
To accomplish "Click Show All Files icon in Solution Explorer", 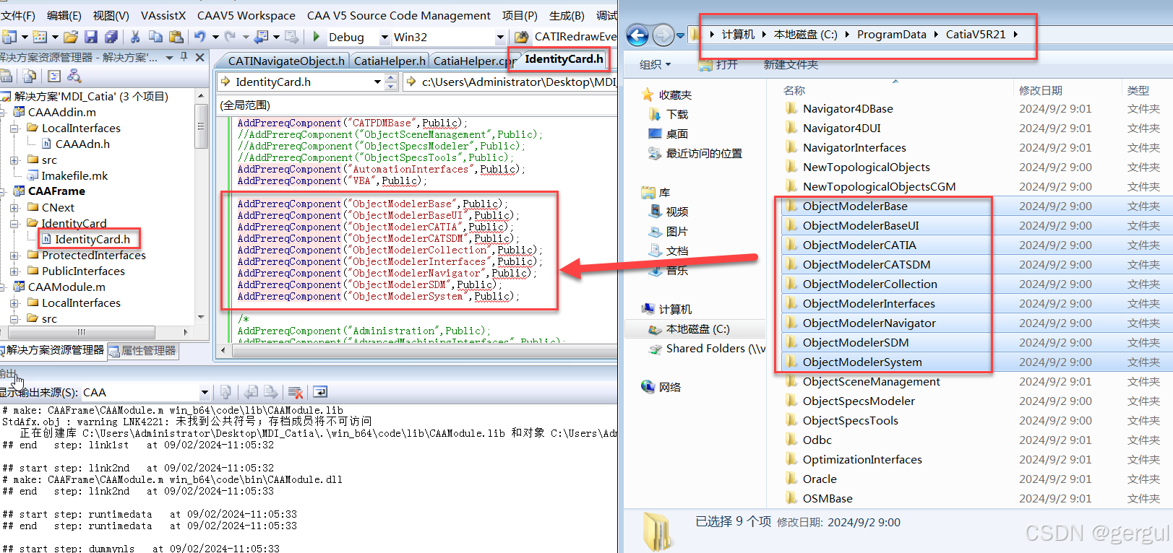I will click(x=29, y=76).
